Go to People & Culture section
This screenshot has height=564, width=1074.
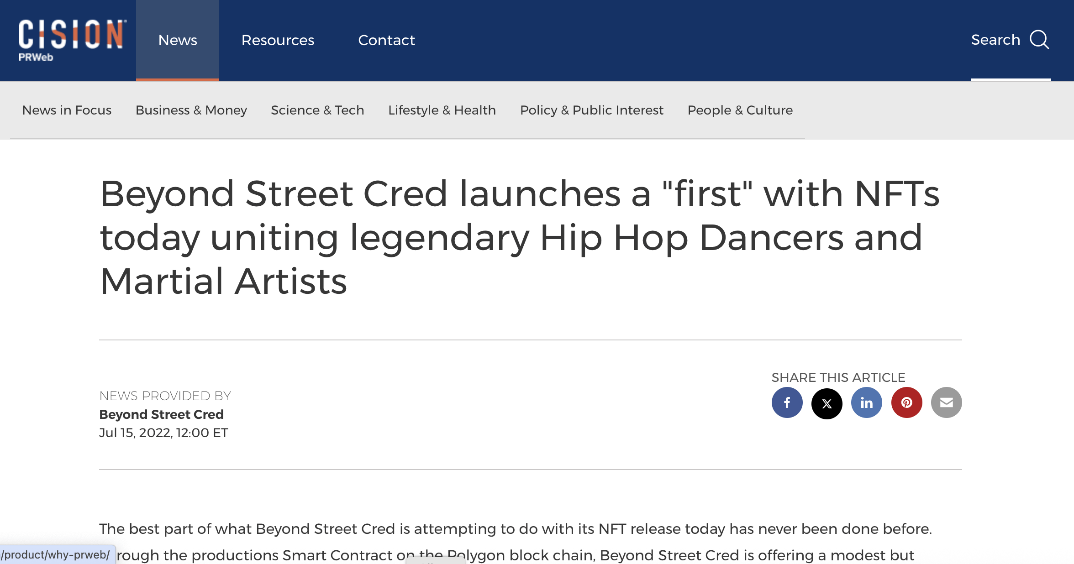click(x=740, y=110)
